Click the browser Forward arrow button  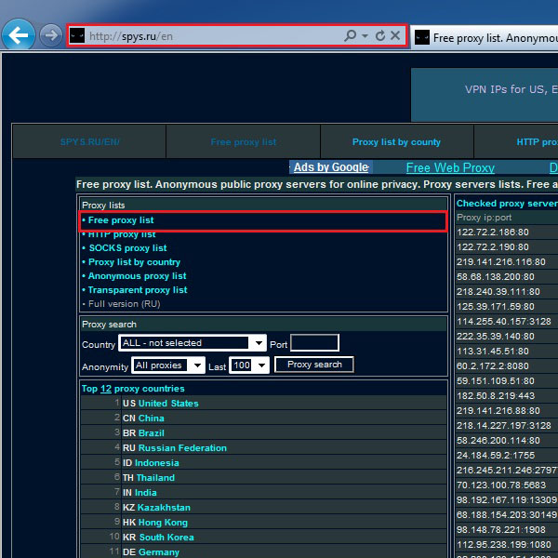click(51, 35)
